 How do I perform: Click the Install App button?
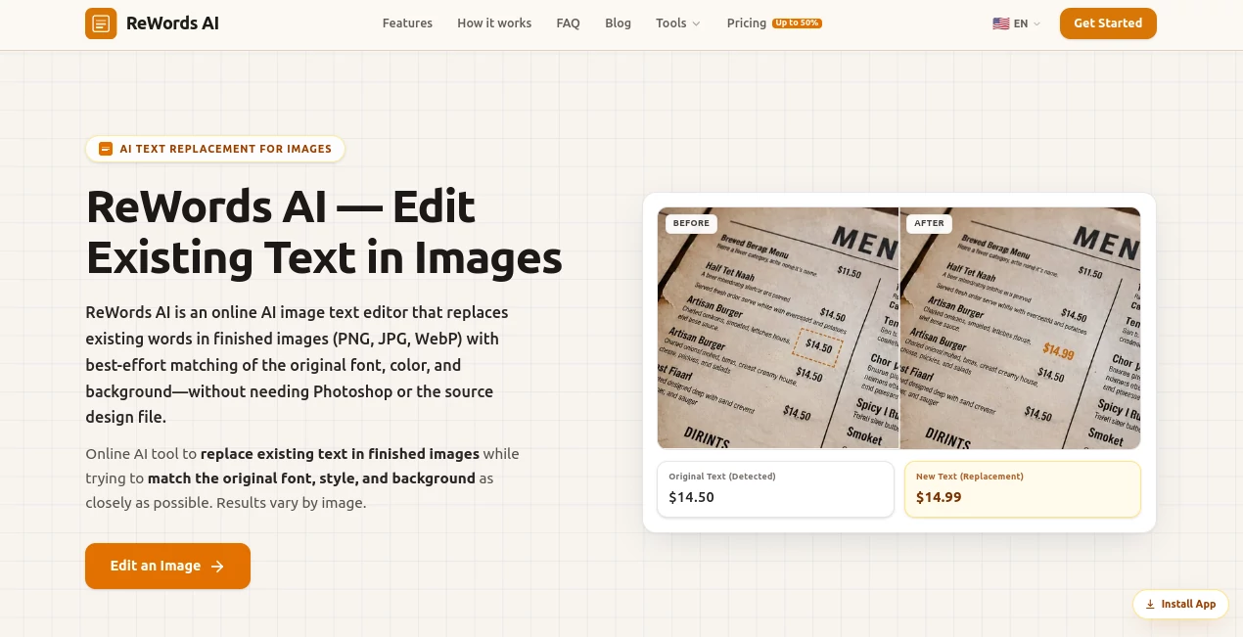[x=1180, y=604]
